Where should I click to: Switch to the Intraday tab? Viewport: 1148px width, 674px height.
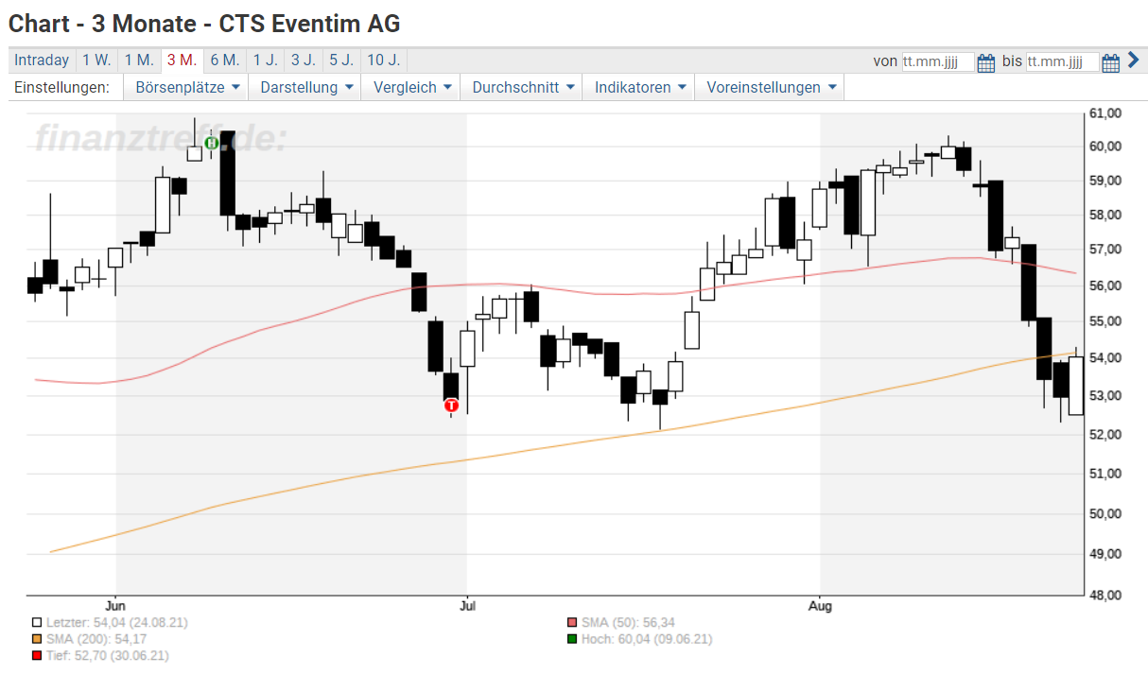click(42, 60)
